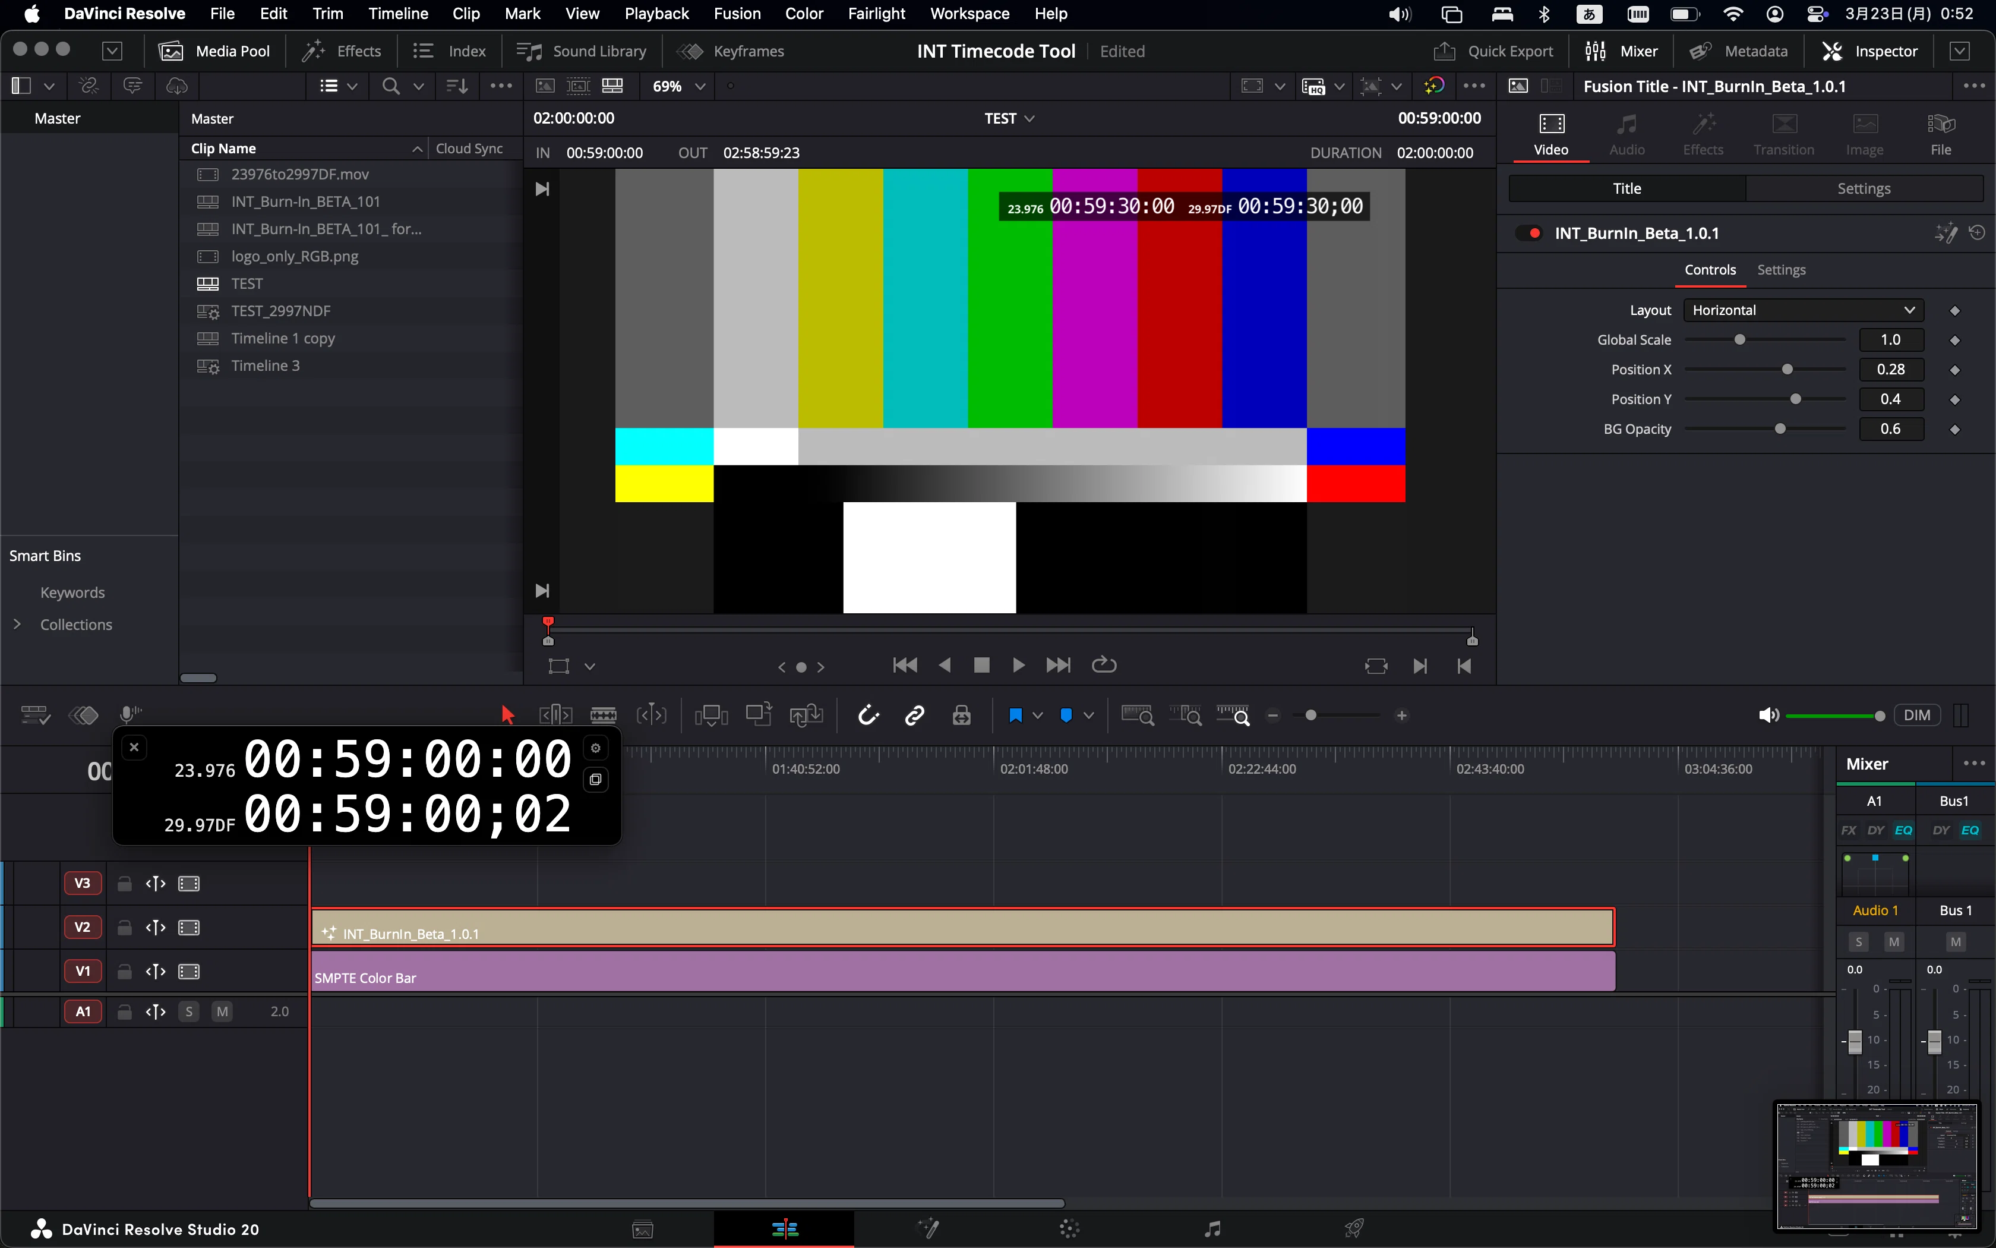The height and width of the screenshot is (1248, 1996).
Task: Open the search options dropdown arrow
Action: (x=419, y=86)
